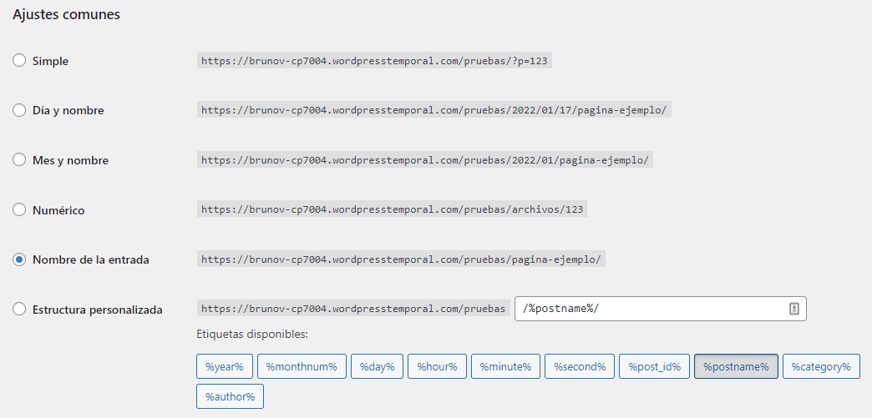Click the URL with 2022/01/17/pagina-ejemplo
872x418 pixels.
433,110
